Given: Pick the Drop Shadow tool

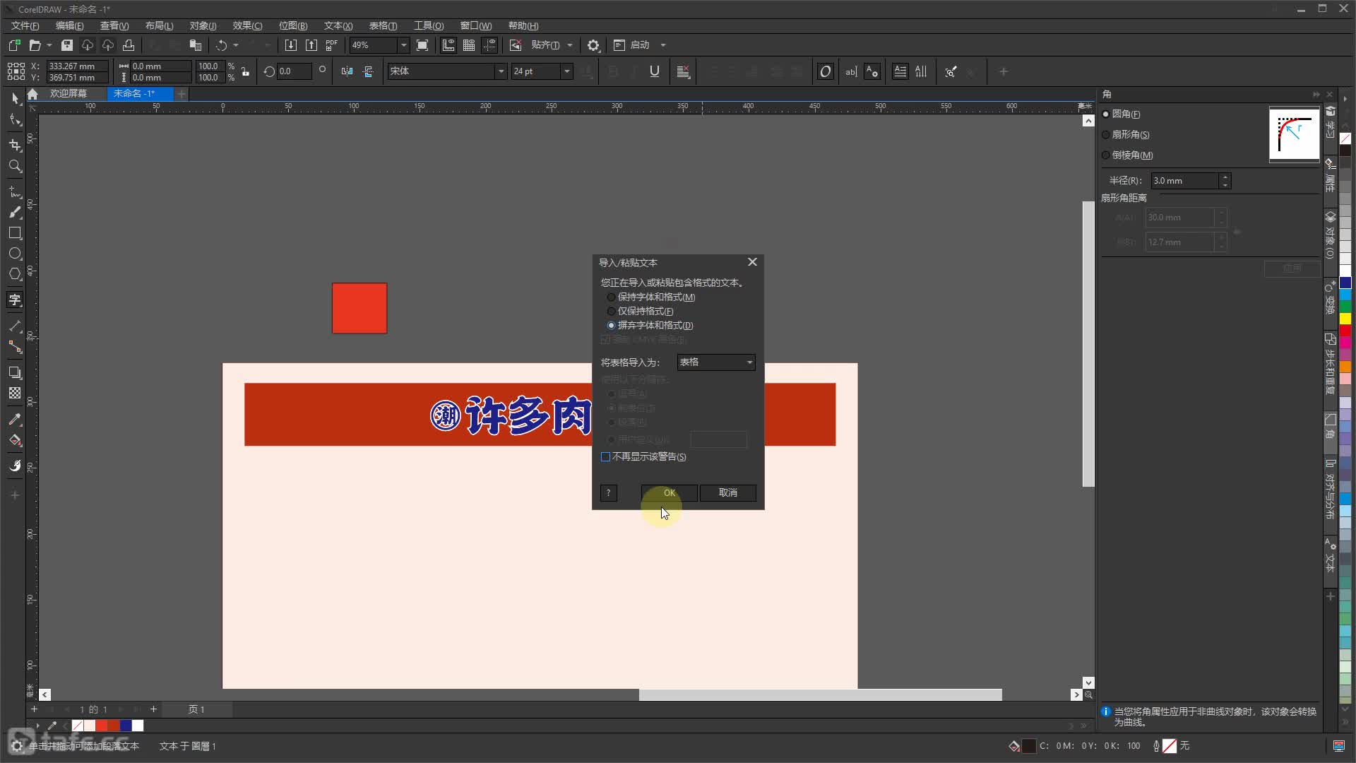Looking at the screenshot, I should (15, 372).
